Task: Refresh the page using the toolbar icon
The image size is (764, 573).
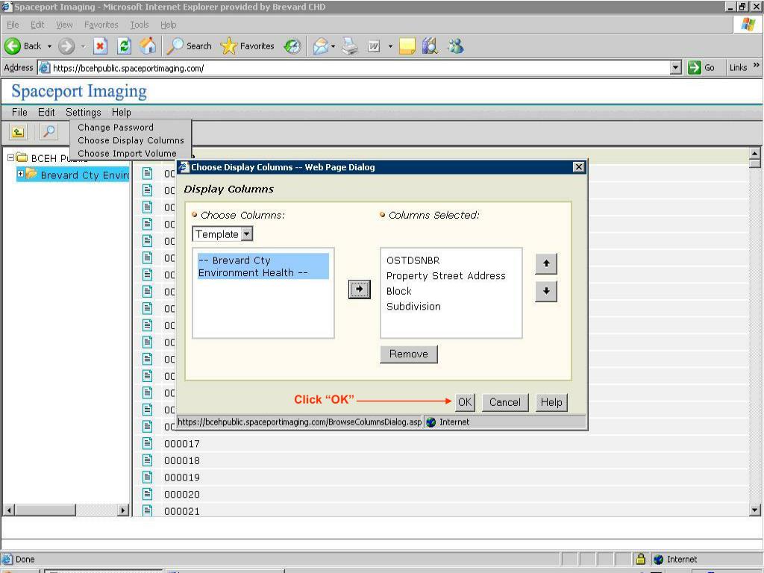Action: (x=125, y=46)
